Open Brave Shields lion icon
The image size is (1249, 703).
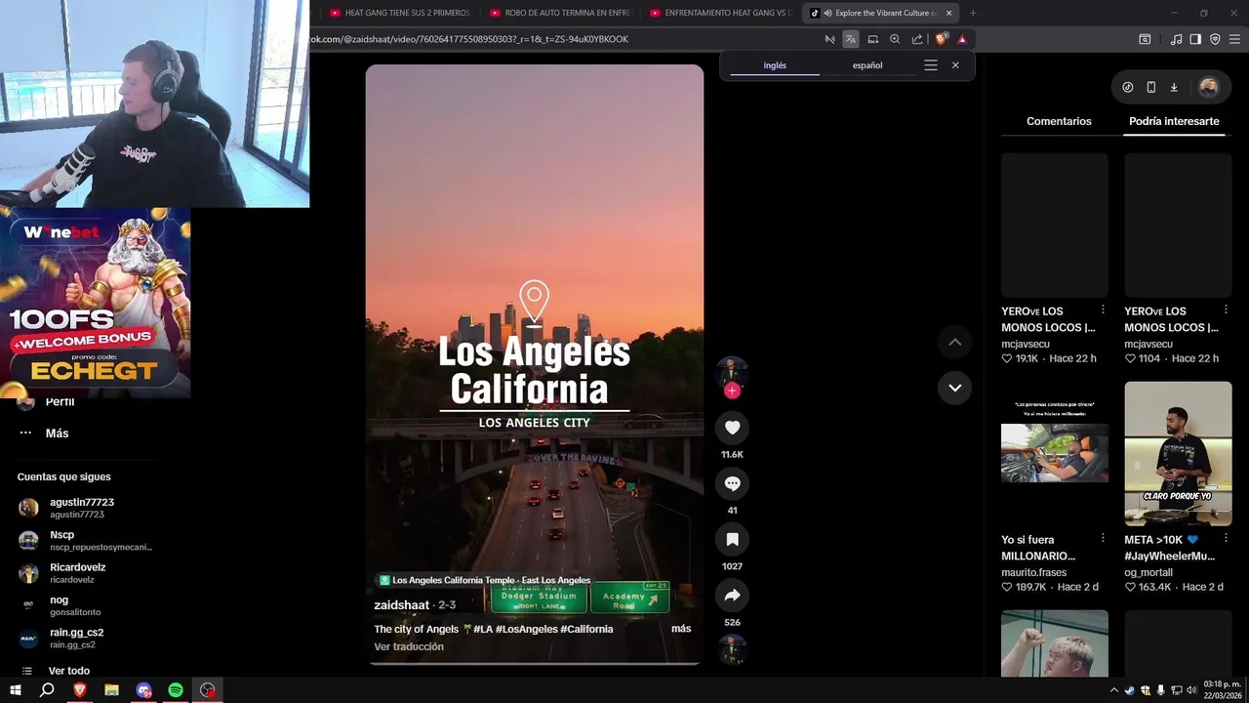pos(942,39)
